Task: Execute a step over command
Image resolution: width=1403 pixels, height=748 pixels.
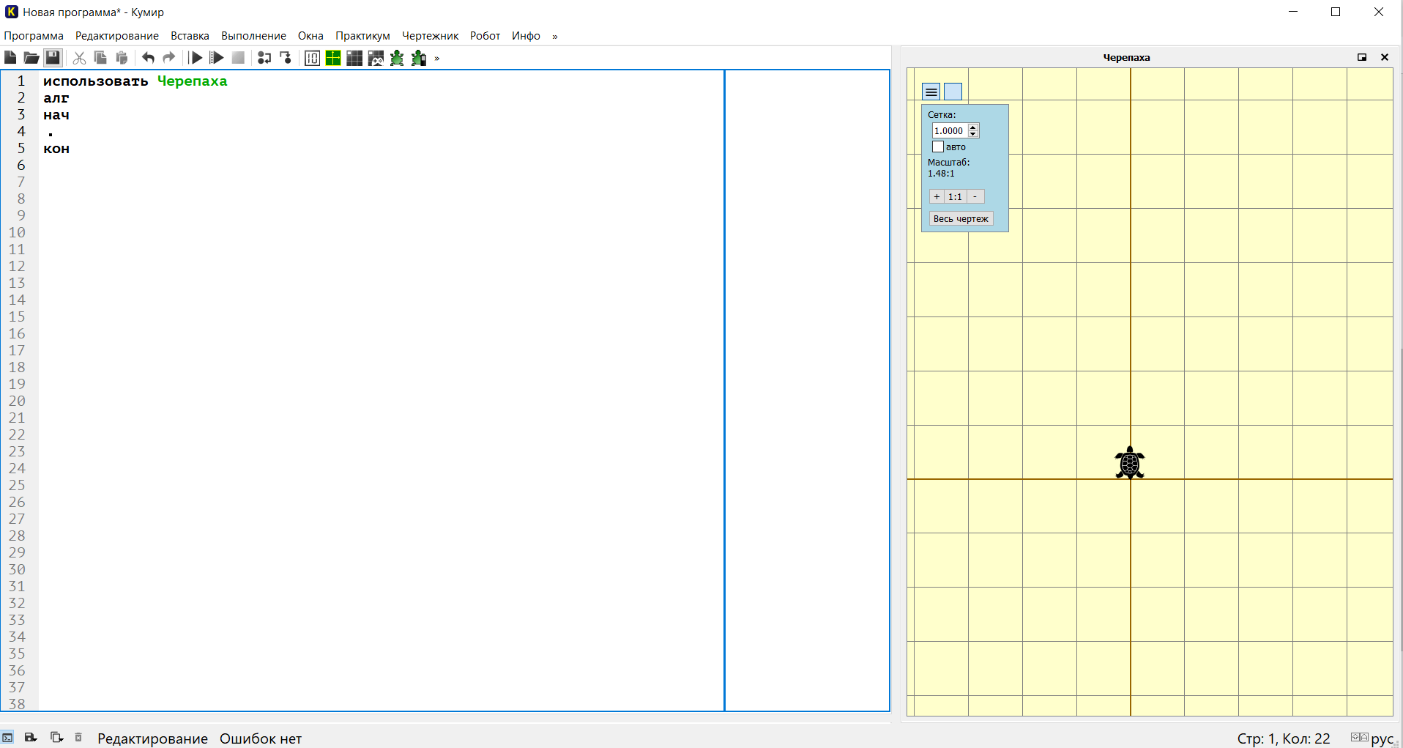Action: (x=264, y=58)
